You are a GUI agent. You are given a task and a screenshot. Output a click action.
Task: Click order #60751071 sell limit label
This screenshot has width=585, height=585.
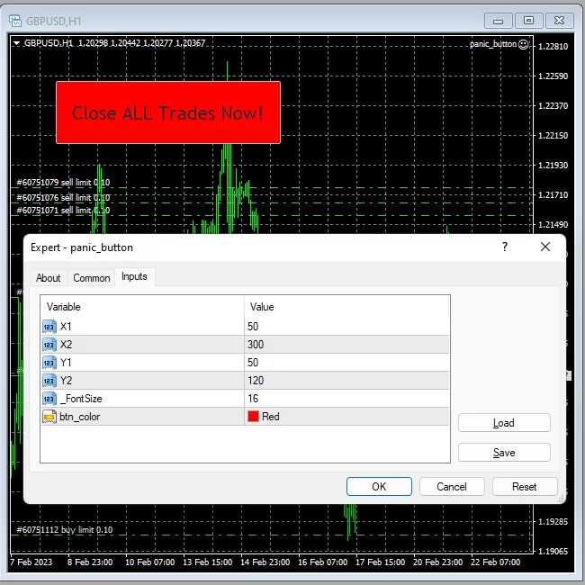tap(63, 211)
